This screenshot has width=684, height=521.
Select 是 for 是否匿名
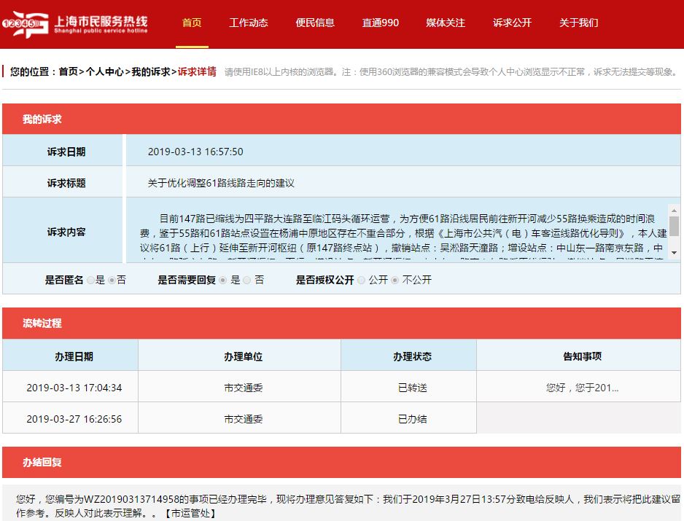pyautogui.click(x=91, y=280)
